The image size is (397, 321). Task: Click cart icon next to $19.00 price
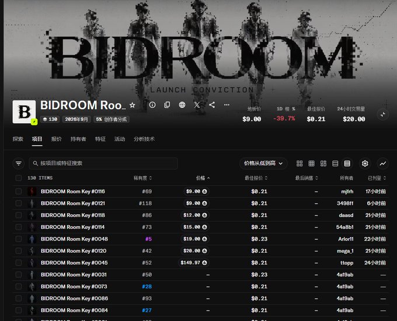[204, 239]
